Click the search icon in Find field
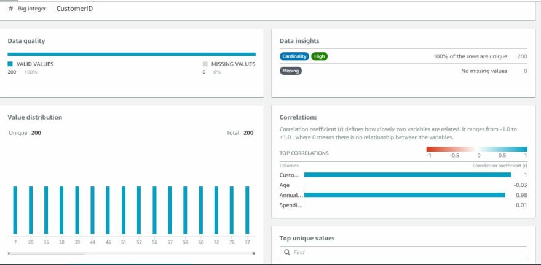 [287, 252]
